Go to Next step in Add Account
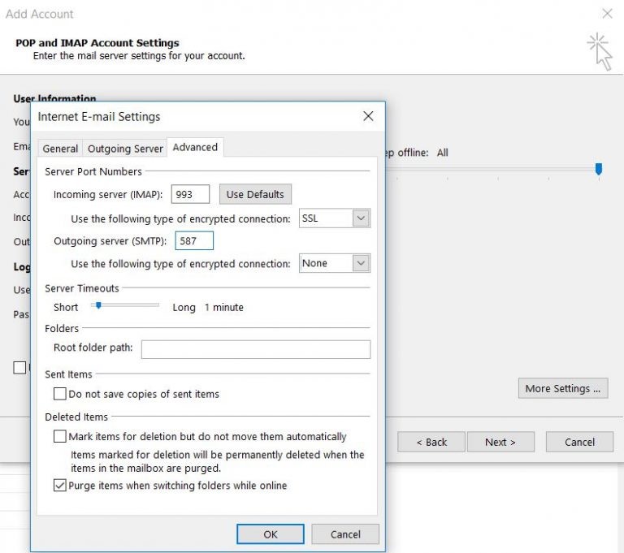Screen dimensions: 624x553 pyautogui.click(x=500, y=442)
